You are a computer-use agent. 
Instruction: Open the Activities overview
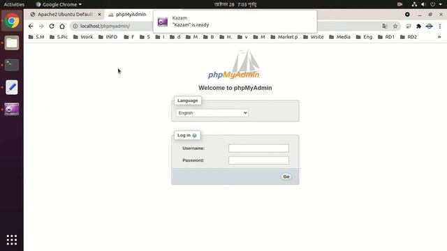pos(14,4)
